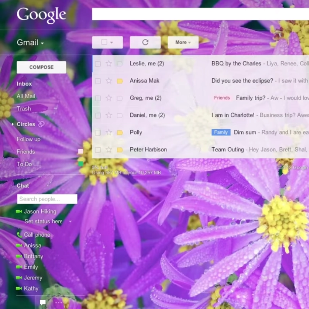Star the Anissa Mak email
The image size is (309, 309).
109,81
